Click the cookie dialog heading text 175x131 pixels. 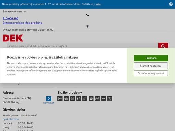(42, 57)
